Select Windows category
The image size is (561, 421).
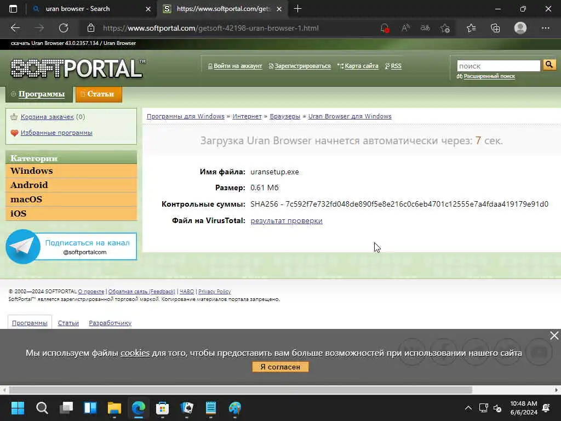click(x=71, y=171)
